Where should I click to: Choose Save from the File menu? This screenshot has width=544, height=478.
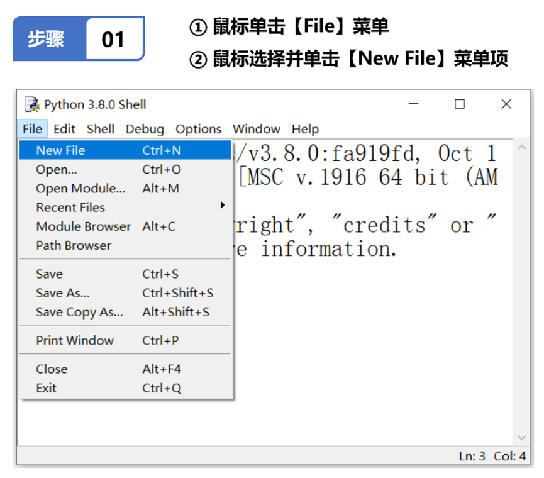point(125,274)
